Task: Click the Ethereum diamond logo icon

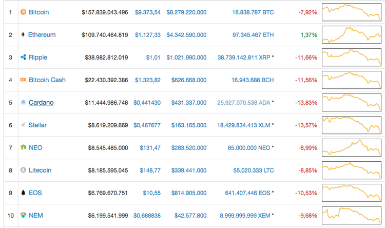Action: pyautogui.click(x=23, y=35)
